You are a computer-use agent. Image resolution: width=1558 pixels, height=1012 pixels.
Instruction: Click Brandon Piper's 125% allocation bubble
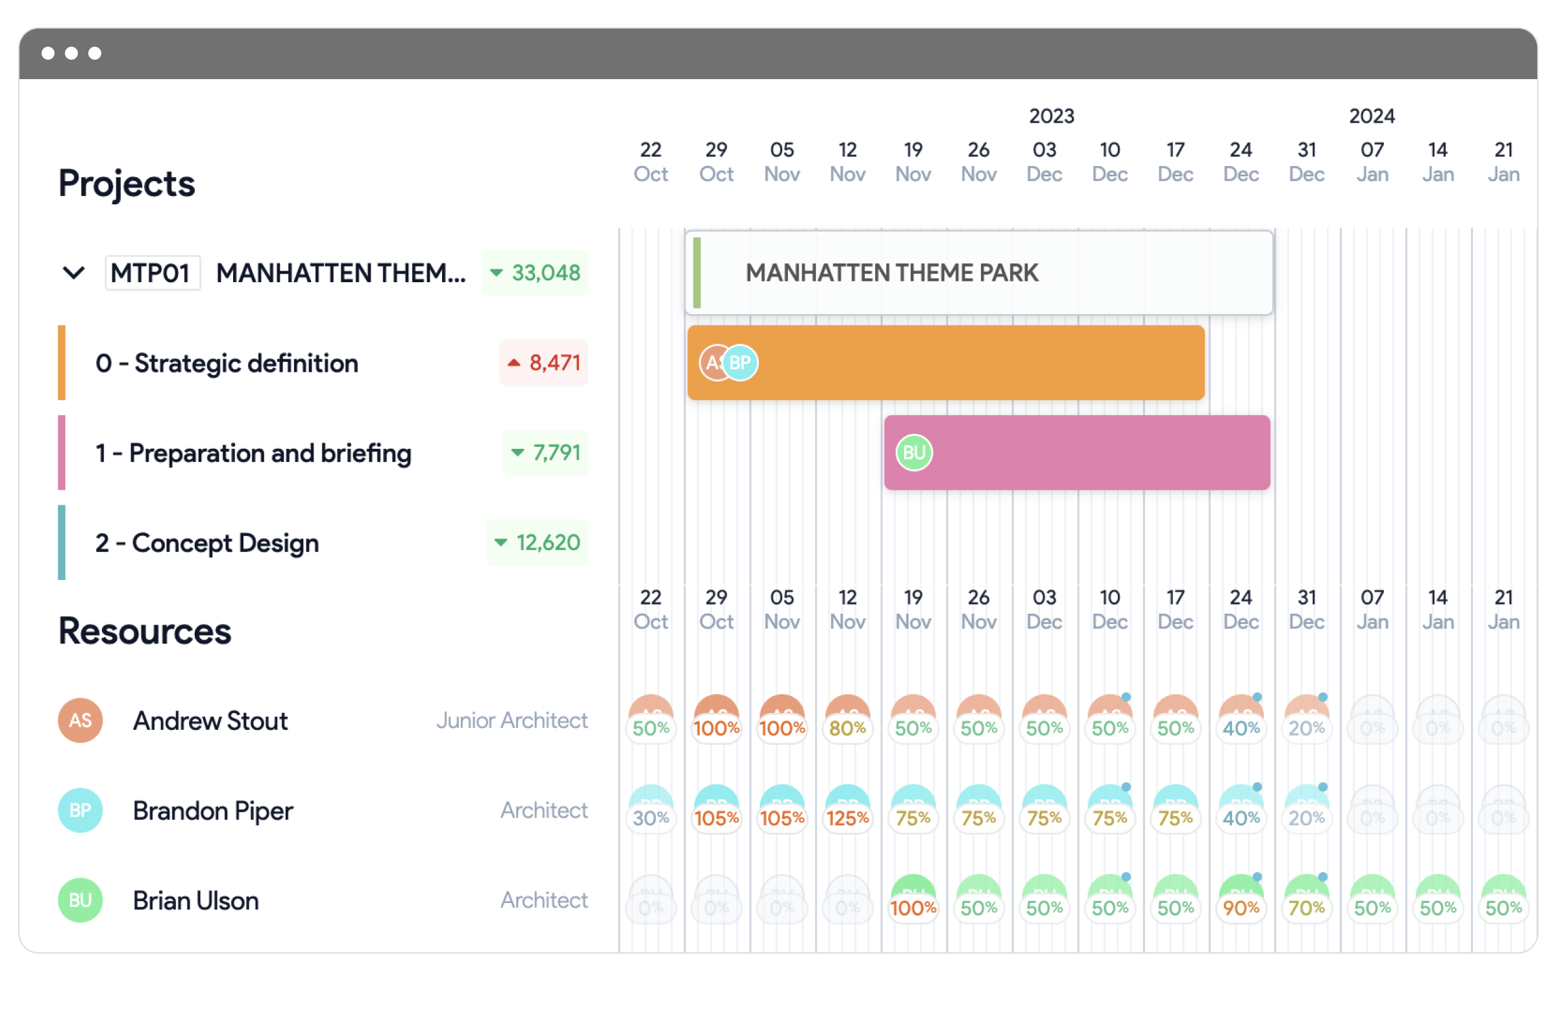(x=847, y=818)
